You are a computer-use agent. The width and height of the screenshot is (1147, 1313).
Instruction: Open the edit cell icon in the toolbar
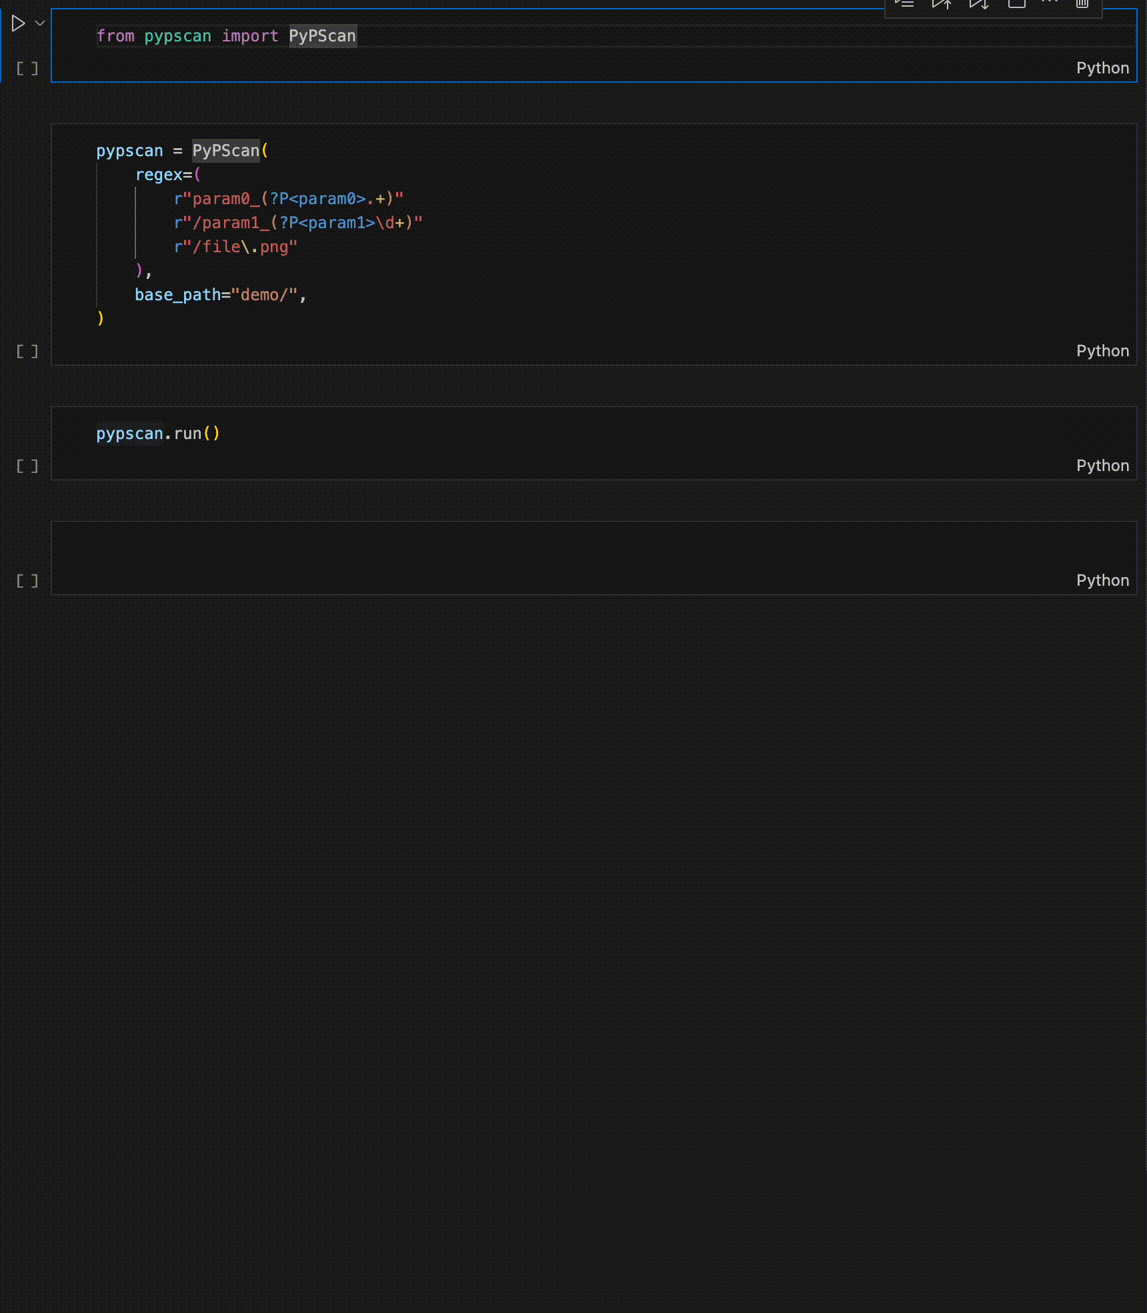point(905,4)
